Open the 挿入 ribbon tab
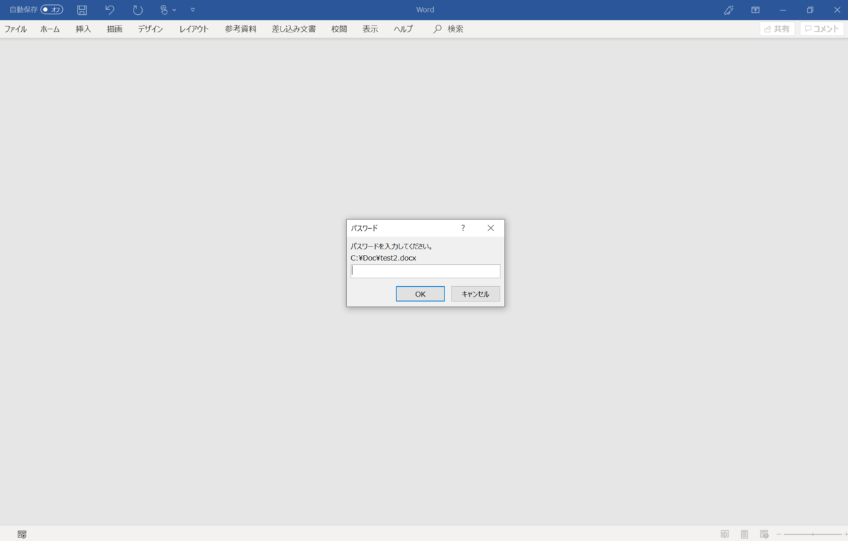 point(83,29)
